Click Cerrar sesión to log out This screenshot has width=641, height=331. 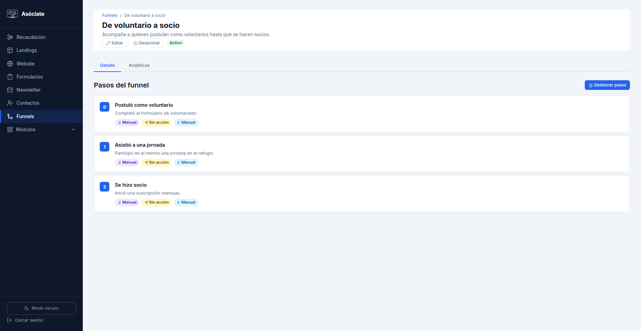tap(26, 320)
